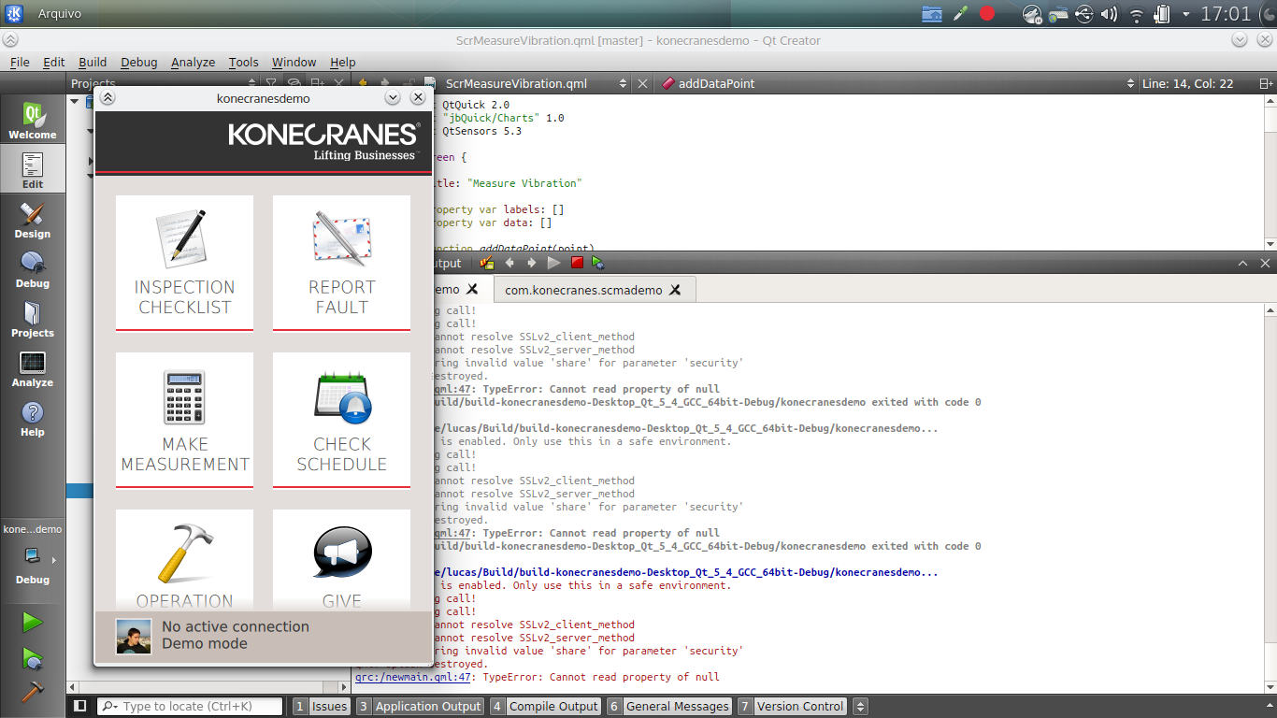Open the Debug menu
This screenshot has width=1277, height=718.
139,62
